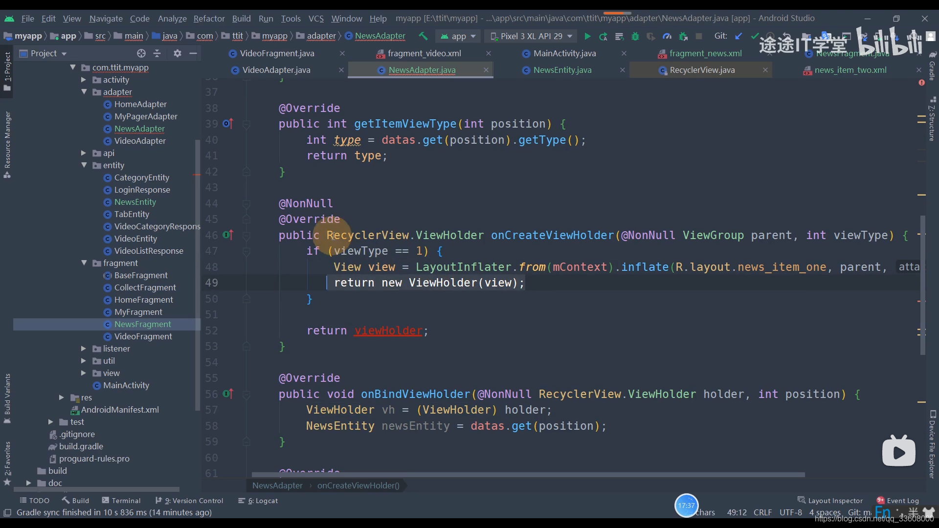Image resolution: width=939 pixels, height=528 pixels.
Task: Open the app run configuration dropdown
Action: [457, 36]
